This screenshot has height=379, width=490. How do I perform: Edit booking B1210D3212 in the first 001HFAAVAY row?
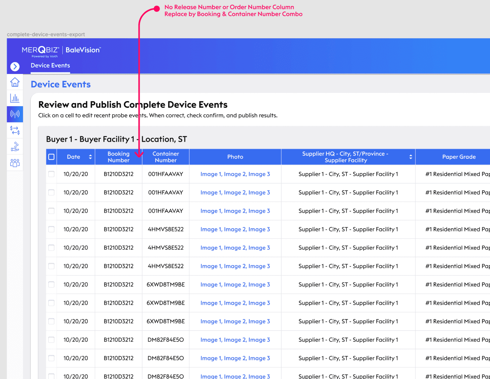[x=119, y=174]
